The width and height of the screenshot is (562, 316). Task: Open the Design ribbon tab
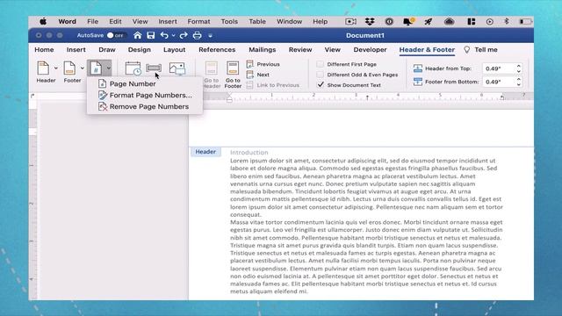pyautogui.click(x=140, y=50)
